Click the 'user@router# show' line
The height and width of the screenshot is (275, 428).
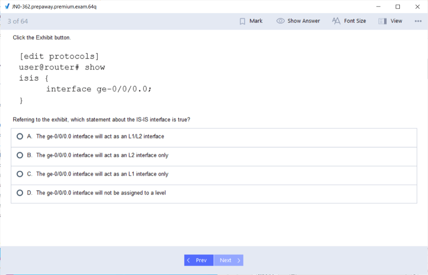pos(62,67)
